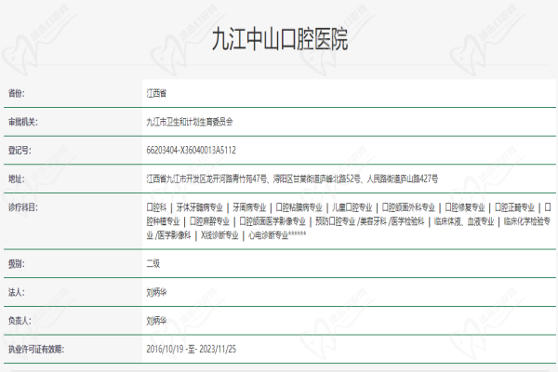
Task: Select the 地址 label
Action: (x=17, y=179)
